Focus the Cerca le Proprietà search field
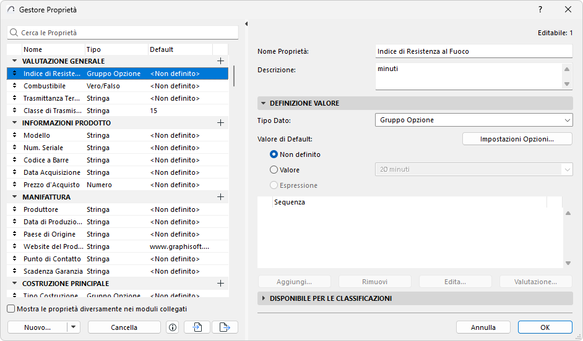583x341 pixels. pyautogui.click(x=123, y=33)
